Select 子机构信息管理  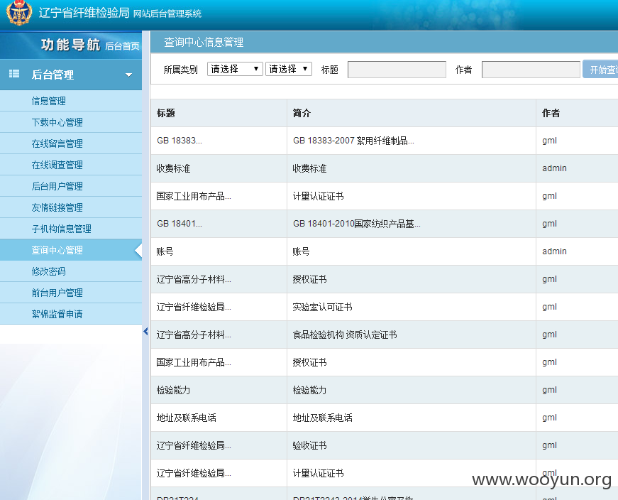click(62, 229)
